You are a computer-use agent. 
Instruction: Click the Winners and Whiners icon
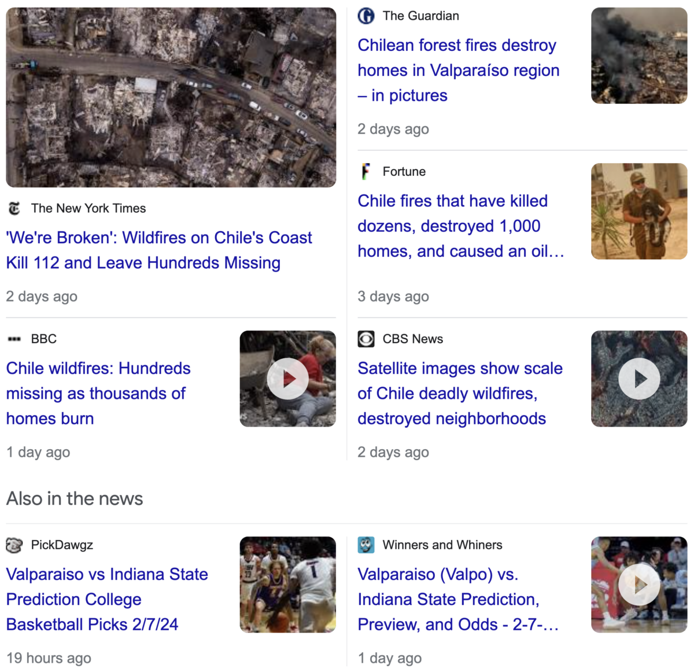click(366, 545)
